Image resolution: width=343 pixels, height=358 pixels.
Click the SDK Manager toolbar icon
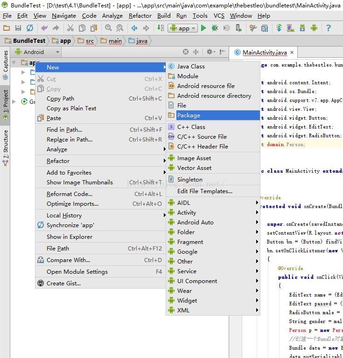302,28
